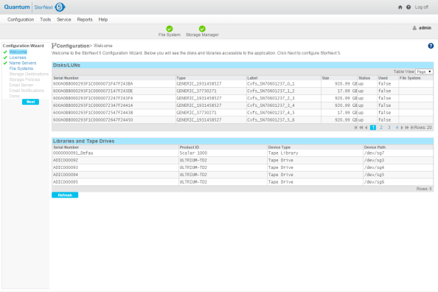Select disk row 600A0B8000293F1C0000072147F243DE
Screen dimensions: 438x292
(x=243, y=91)
